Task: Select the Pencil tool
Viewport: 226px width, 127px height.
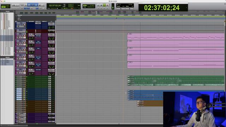Action: click(43, 5)
